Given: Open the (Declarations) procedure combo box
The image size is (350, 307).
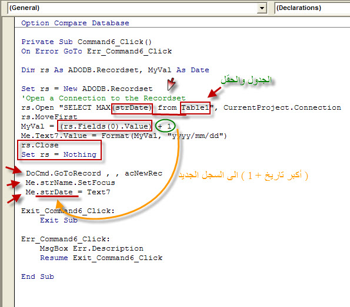Looking at the screenshot, I should coord(312,8).
